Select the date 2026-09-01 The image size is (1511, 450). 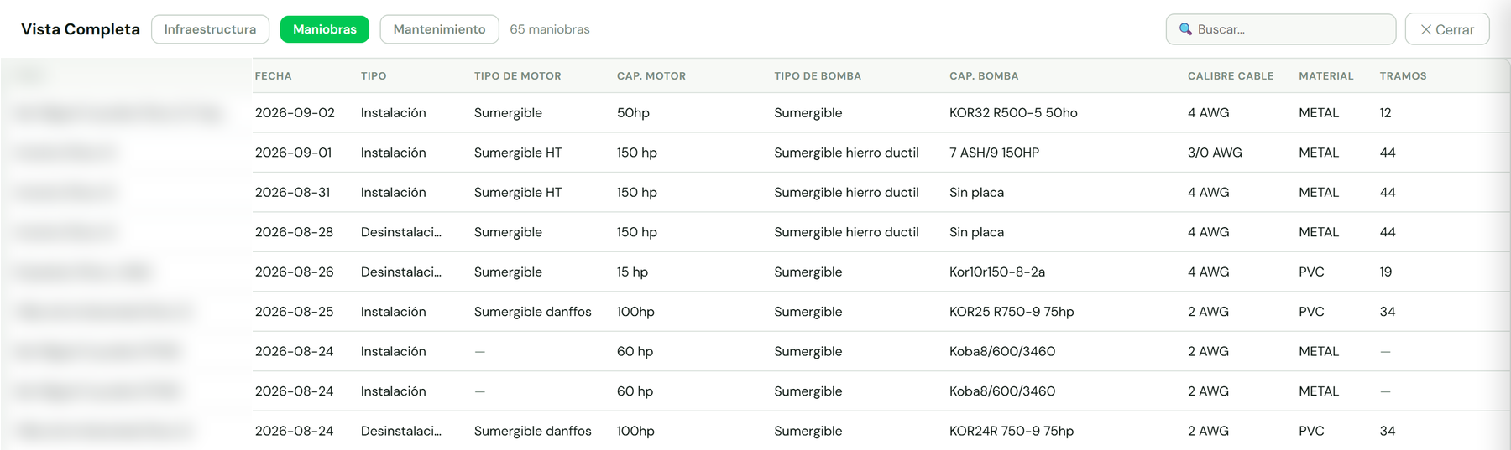(x=294, y=153)
